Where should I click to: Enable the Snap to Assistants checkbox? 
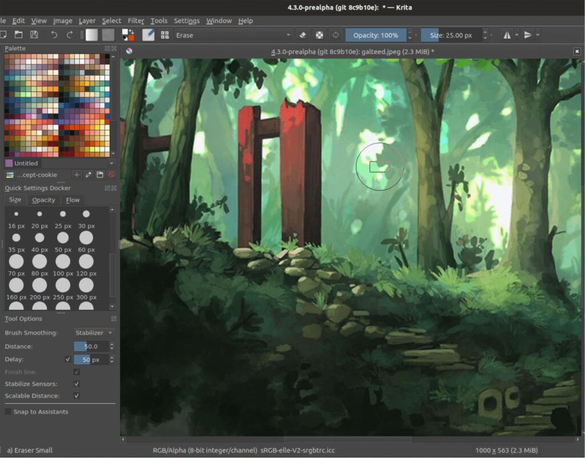[9, 412]
